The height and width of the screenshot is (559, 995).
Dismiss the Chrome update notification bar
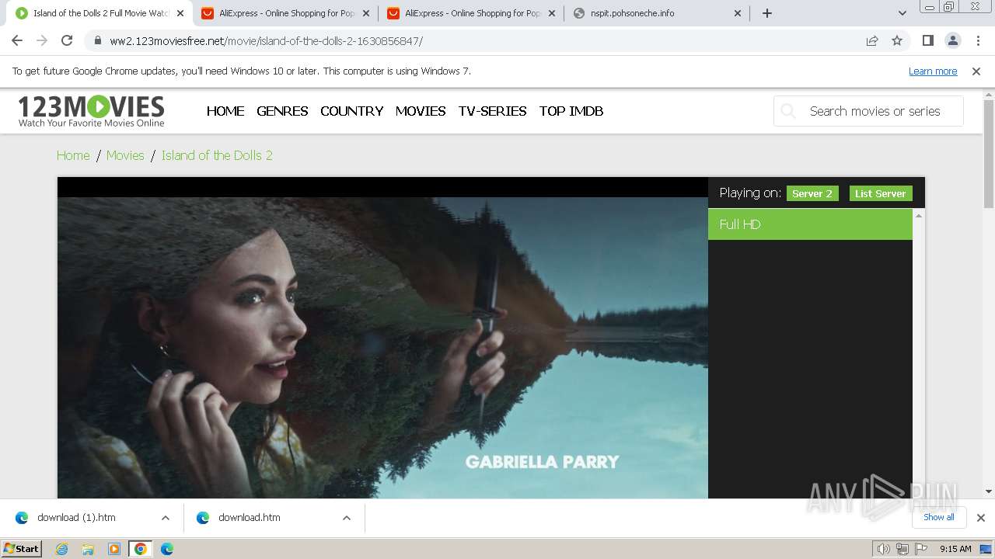(x=976, y=71)
